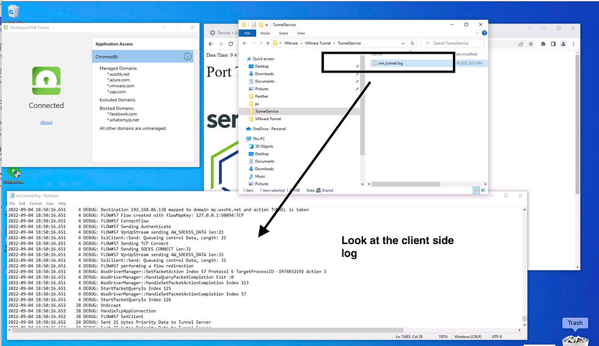Reload the page in Chrome
The image size is (599, 346).
[x=231, y=44]
